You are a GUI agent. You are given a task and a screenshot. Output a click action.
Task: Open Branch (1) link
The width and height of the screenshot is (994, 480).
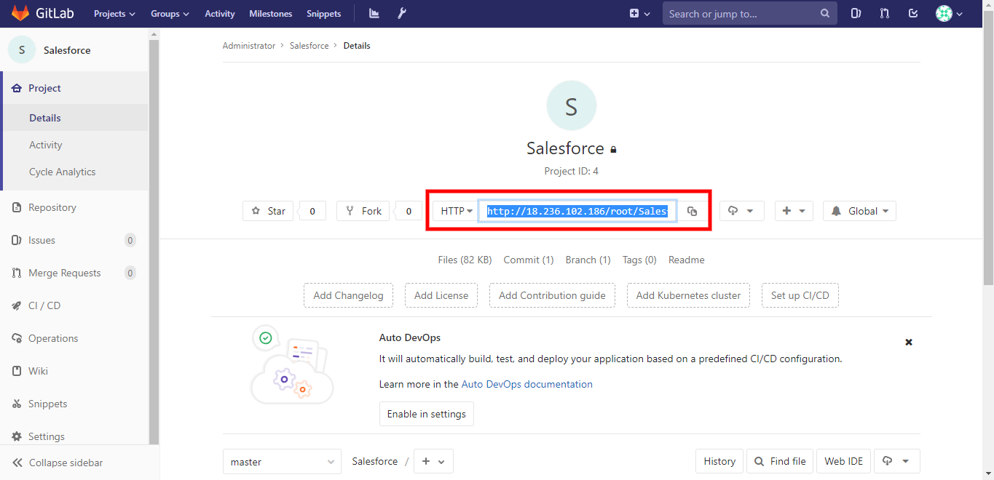[x=588, y=260]
